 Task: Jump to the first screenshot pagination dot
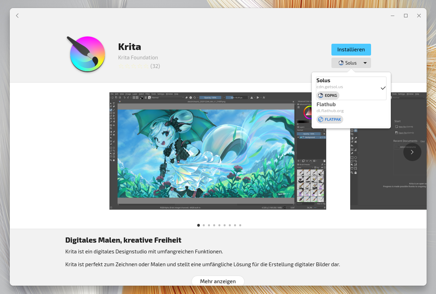[x=198, y=225]
